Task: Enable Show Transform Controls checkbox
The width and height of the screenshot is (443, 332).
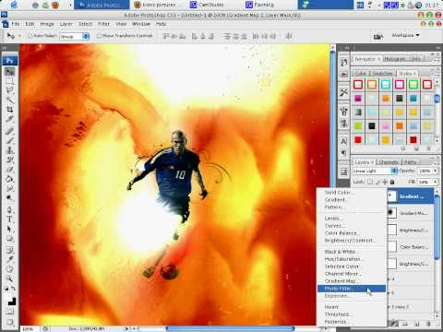Action: [99, 36]
